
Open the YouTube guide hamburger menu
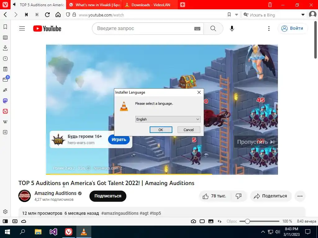tap(22, 29)
